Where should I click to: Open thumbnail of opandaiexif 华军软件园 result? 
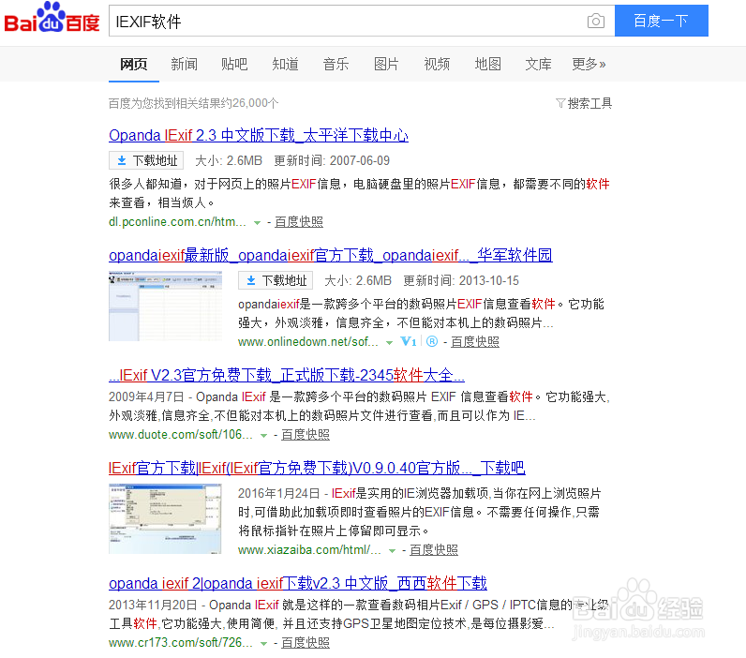click(165, 307)
